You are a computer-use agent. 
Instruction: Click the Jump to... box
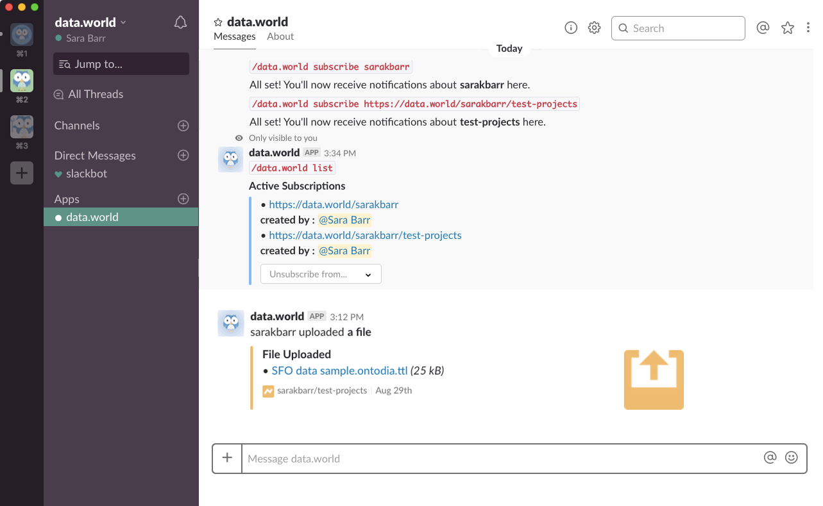(121, 64)
